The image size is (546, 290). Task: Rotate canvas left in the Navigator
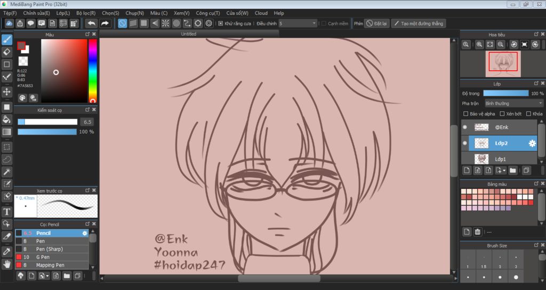click(x=513, y=45)
